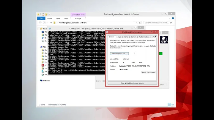The image size is (214, 120).
Task: Click the Dropbox icon in the Favorites list
Action: [x=43, y=38]
